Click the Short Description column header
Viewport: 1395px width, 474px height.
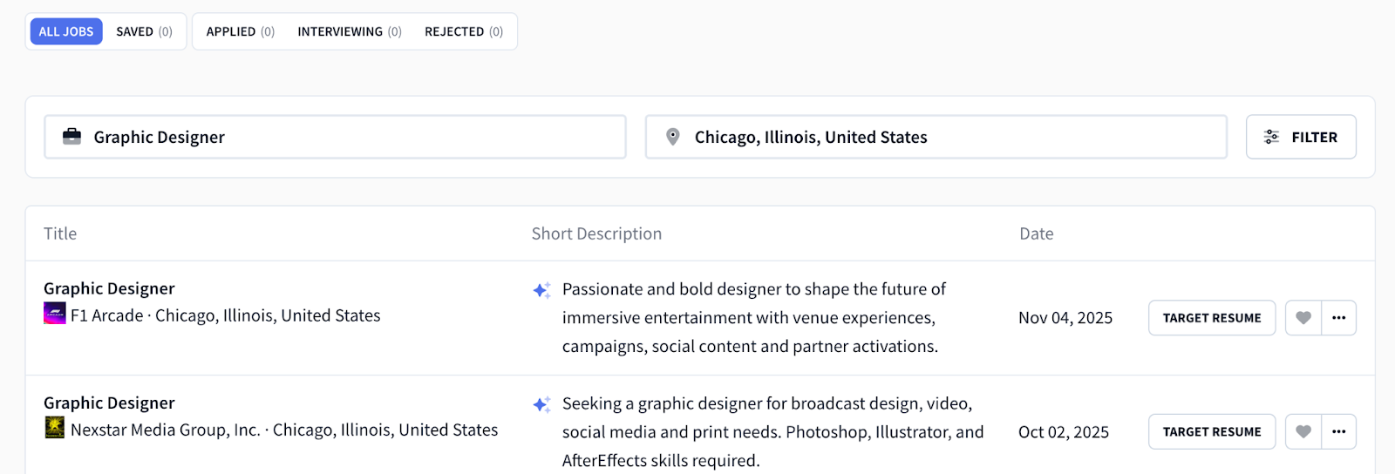click(x=596, y=234)
